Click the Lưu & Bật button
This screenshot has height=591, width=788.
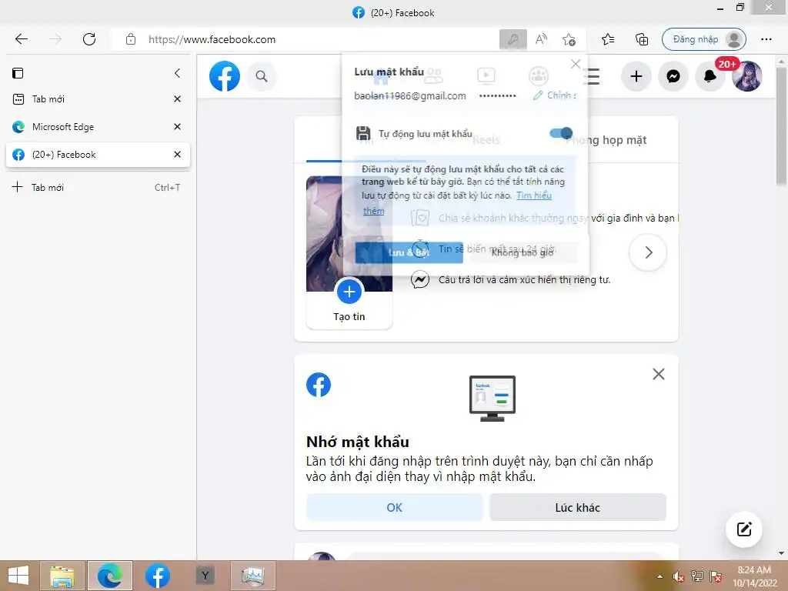click(x=409, y=252)
